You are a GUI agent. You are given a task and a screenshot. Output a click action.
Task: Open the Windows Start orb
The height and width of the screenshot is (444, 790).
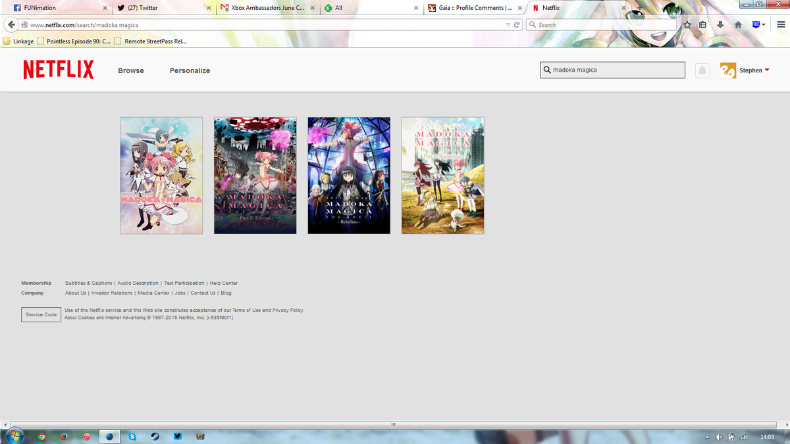[14, 436]
